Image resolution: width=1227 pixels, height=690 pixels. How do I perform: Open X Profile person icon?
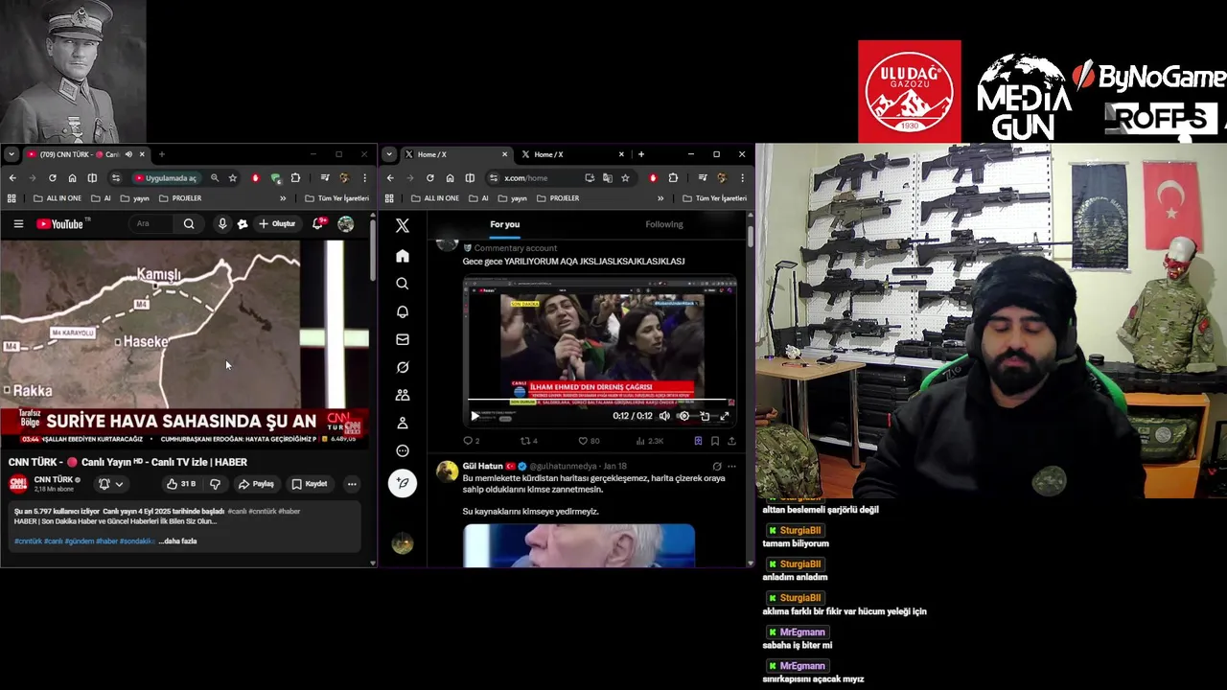403,423
